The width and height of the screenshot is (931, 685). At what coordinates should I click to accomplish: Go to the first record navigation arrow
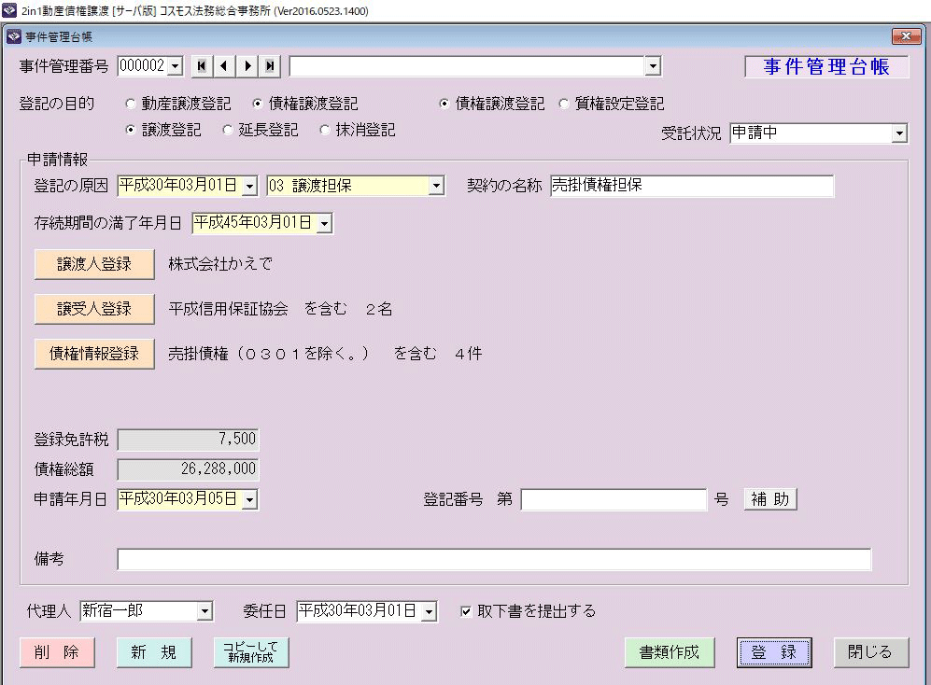(x=201, y=66)
